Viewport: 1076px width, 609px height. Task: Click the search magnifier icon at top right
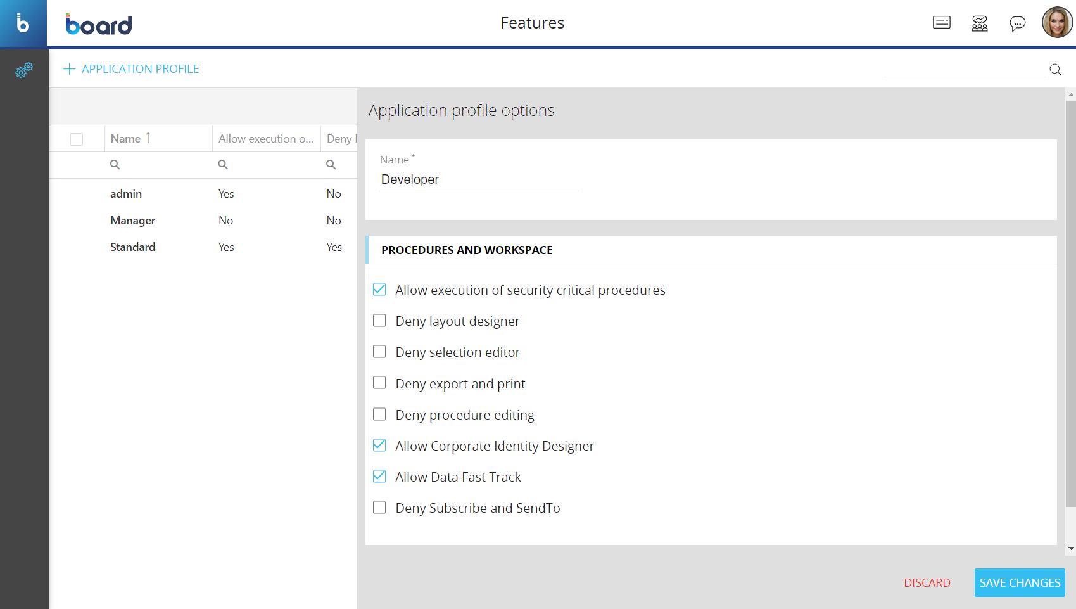(1055, 70)
